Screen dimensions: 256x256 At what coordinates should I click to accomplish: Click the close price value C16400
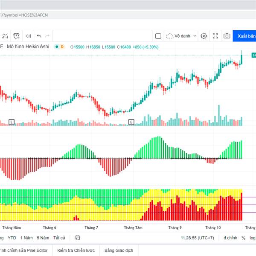tap(124, 47)
